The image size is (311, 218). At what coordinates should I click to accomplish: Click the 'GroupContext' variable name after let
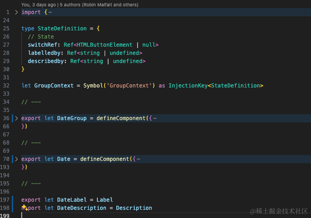click(54, 86)
